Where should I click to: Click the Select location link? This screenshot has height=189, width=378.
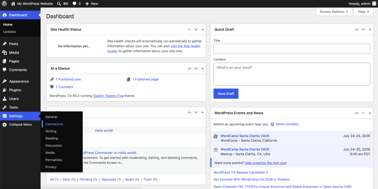point(287,124)
